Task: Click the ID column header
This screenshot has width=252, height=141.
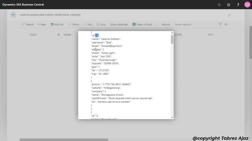Action: tap(59, 35)
